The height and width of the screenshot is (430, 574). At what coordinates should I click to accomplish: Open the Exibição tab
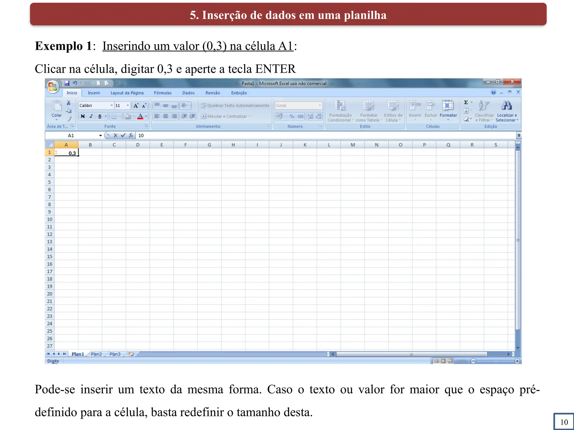(239, 93)
